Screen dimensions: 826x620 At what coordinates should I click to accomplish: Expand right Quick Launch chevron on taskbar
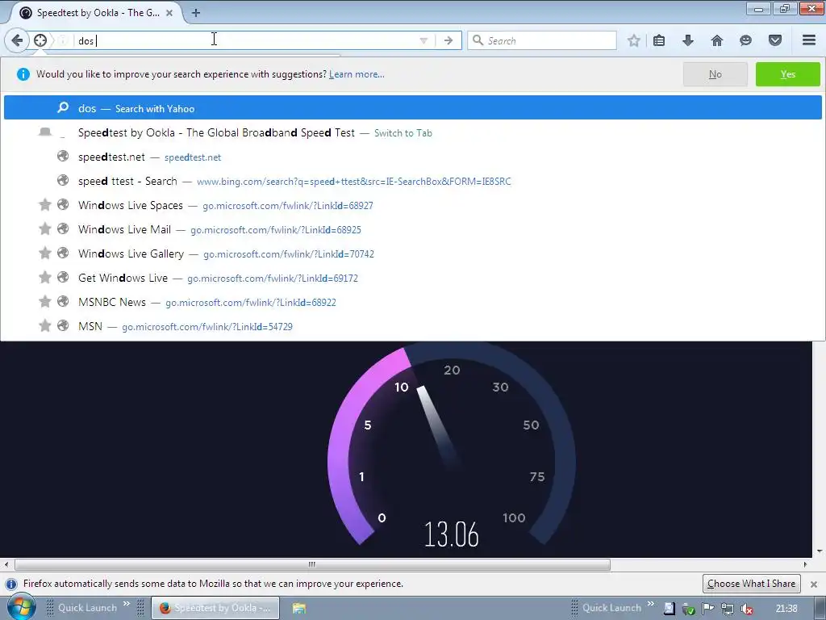click(x=651, y=604)
